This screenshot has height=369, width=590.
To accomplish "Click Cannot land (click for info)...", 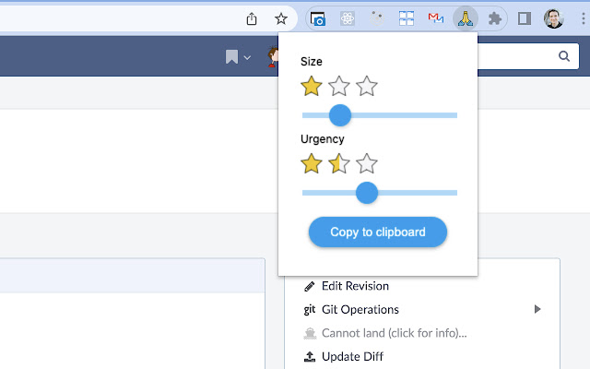I will [x=394, y=333].
